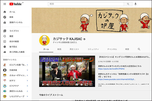The image size is (152, 101).
Task: Enter fullscreen on the featured video
Action: 91,85
